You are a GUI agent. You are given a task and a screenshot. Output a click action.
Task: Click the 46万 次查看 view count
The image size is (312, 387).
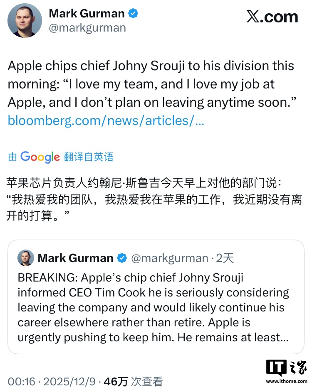(x=133, y=381)
